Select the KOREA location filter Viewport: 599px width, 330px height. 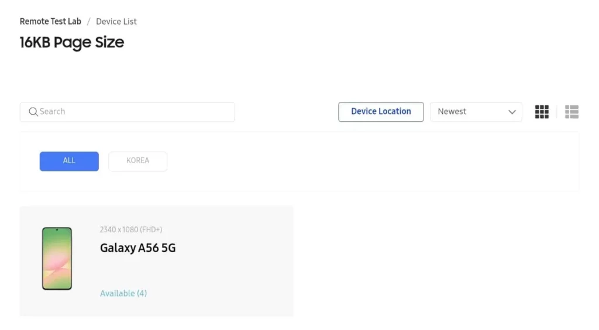click(138, 161)
